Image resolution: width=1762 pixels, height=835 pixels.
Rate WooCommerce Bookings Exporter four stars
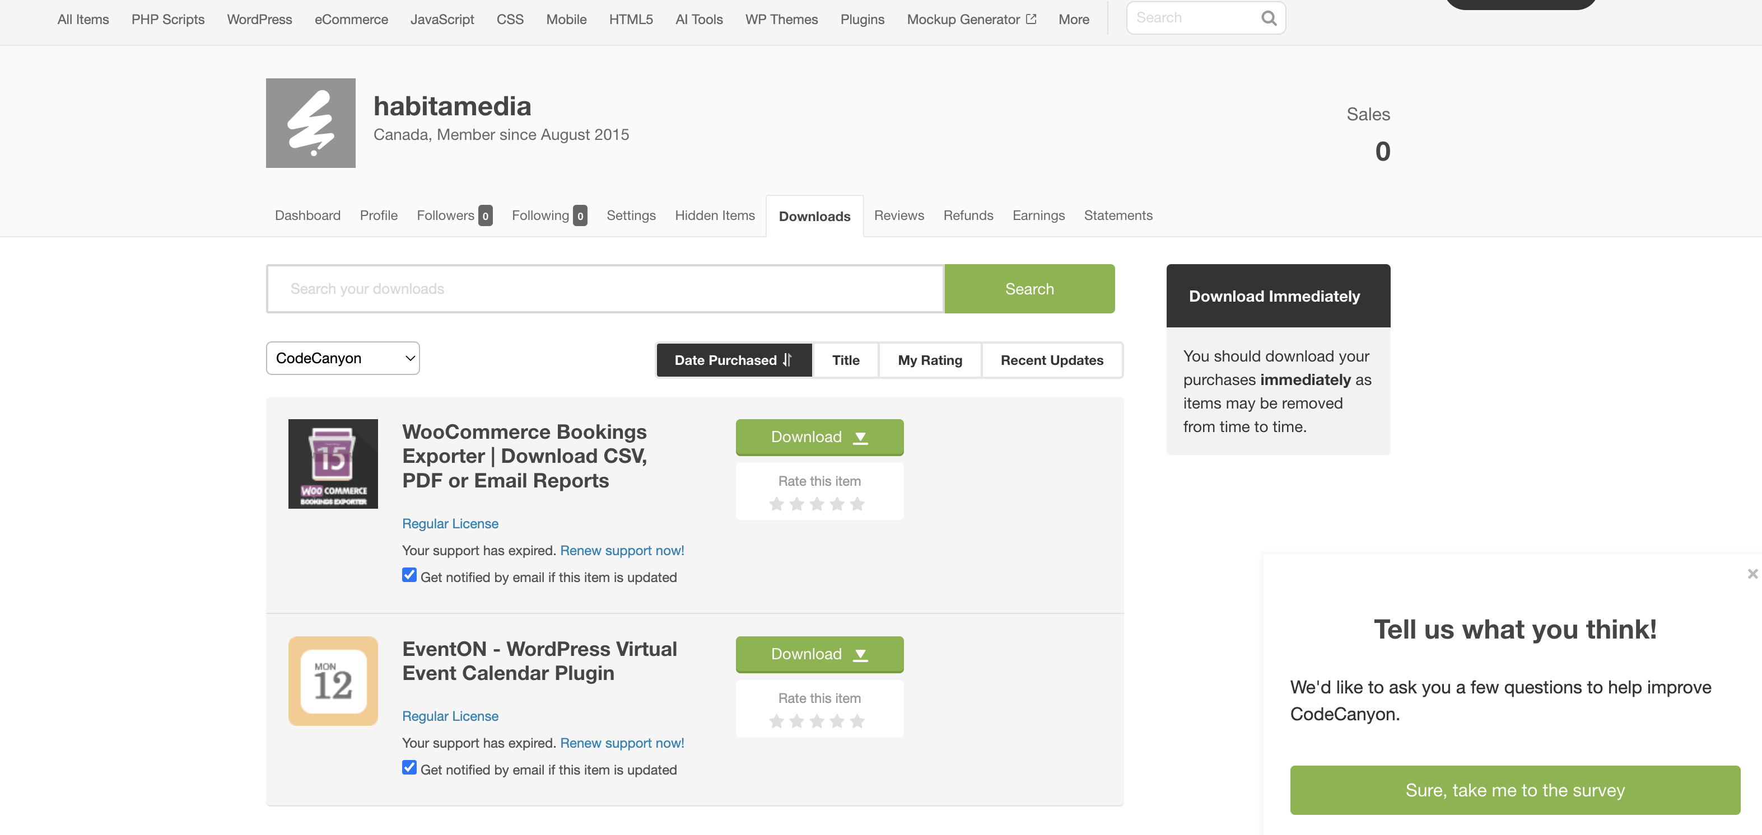pyautogui.click(x=837, y=504)
